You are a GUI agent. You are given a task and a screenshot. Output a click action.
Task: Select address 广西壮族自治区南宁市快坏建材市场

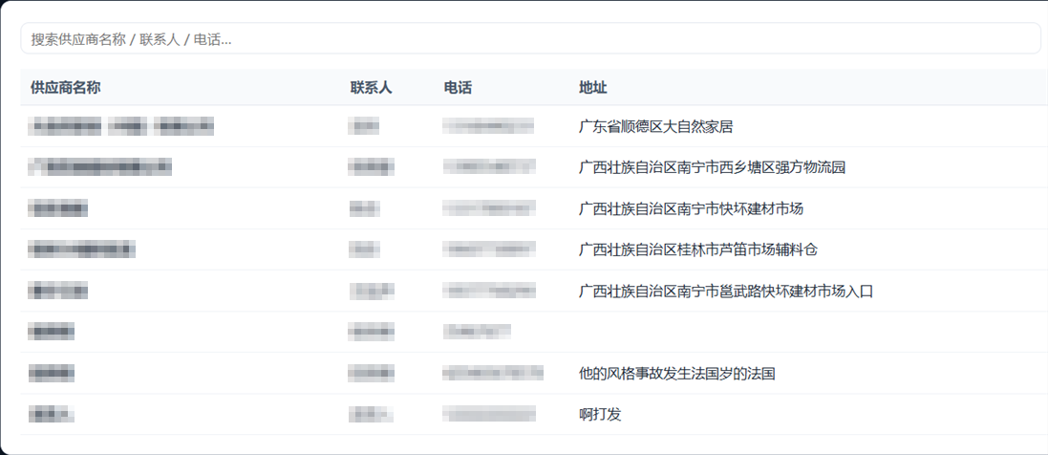tap(691, 209)
